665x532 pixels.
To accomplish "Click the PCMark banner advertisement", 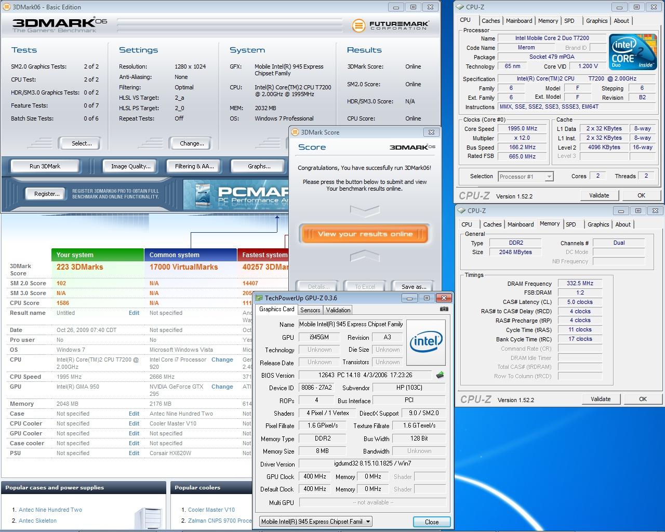I will pos(235,195).
